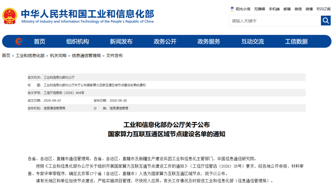Image resolution: width=332 pixels, height=192 pixels.
Task: Open the 首页 navigation menu item
Action: tap(39, 41)
